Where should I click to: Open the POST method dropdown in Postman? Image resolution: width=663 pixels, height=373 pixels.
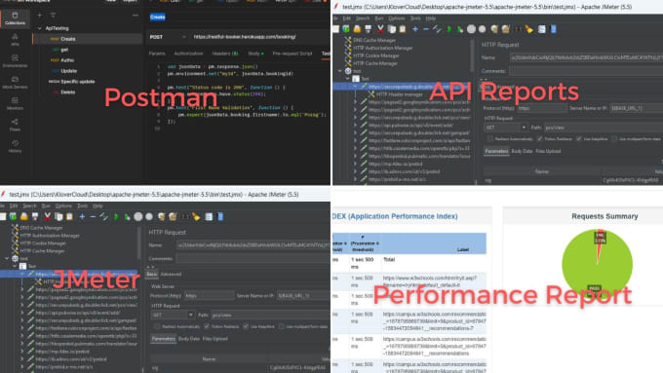point(168,37)
